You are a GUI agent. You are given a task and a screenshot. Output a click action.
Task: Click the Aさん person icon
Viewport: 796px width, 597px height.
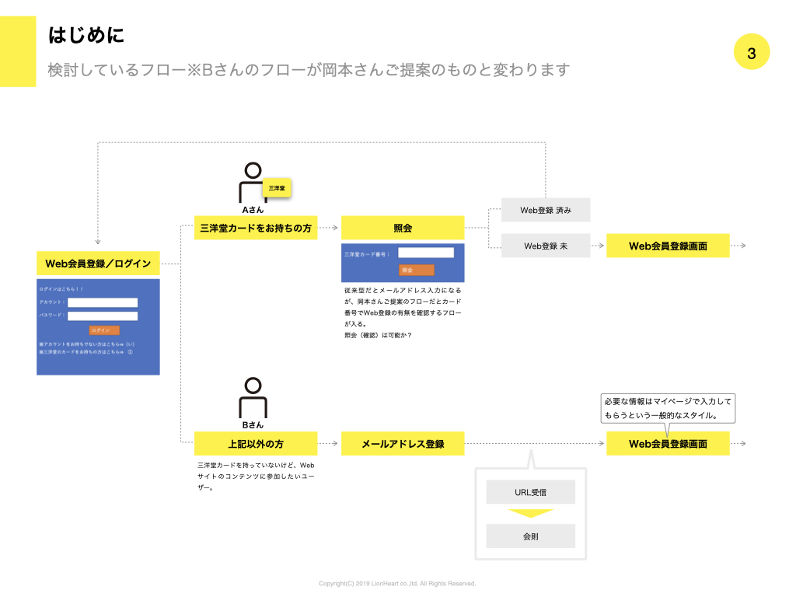tap(253, 183)
